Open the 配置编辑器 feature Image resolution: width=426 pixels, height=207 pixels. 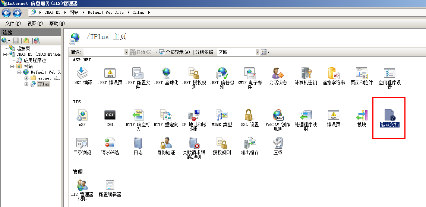pyautogui.click(x=110, y=188)
